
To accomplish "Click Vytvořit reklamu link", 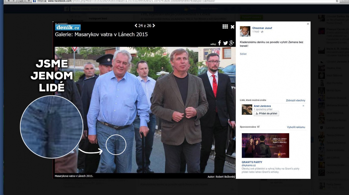I will (296, 127).
